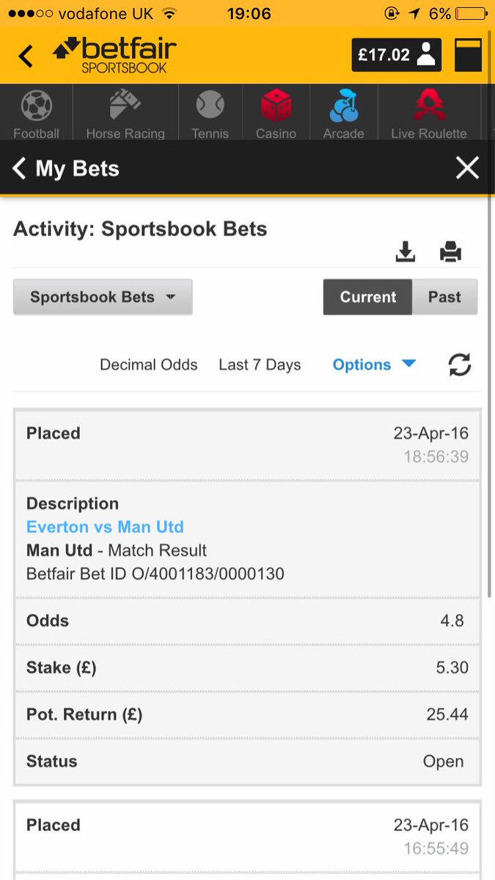Switch to Current bets view
The height and width of the screenshot is (880, 495).
point(367,297)
